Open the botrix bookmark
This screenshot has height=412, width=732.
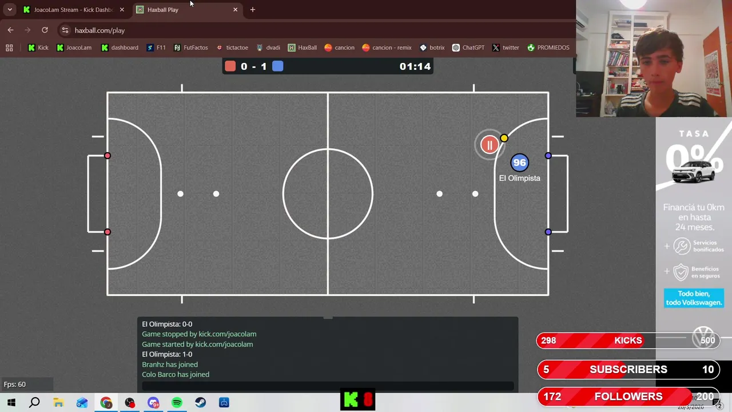(432, 47)
